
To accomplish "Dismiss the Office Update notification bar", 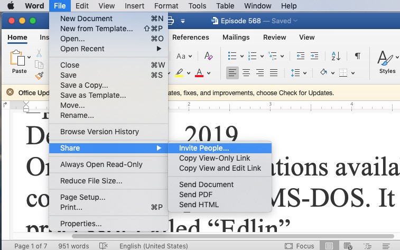I will coord(10,92).
